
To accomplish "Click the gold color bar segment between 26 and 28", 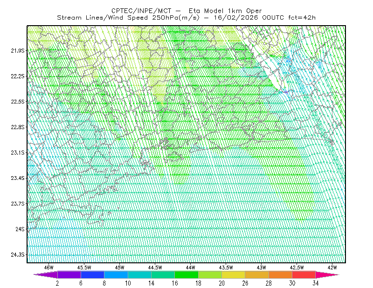I will click(x=257, y=274).
